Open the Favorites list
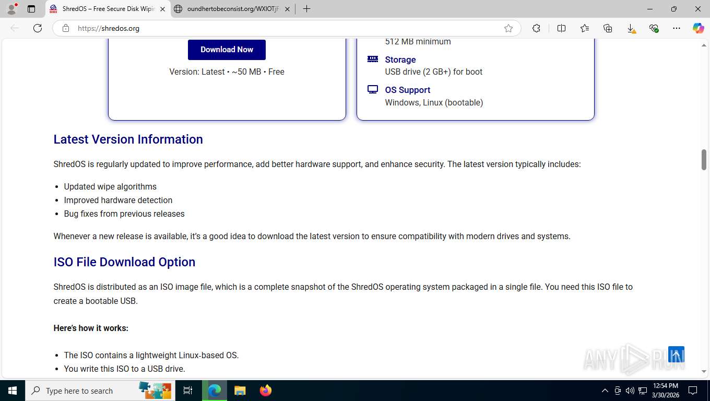710x401 pixels. point(585,28)
